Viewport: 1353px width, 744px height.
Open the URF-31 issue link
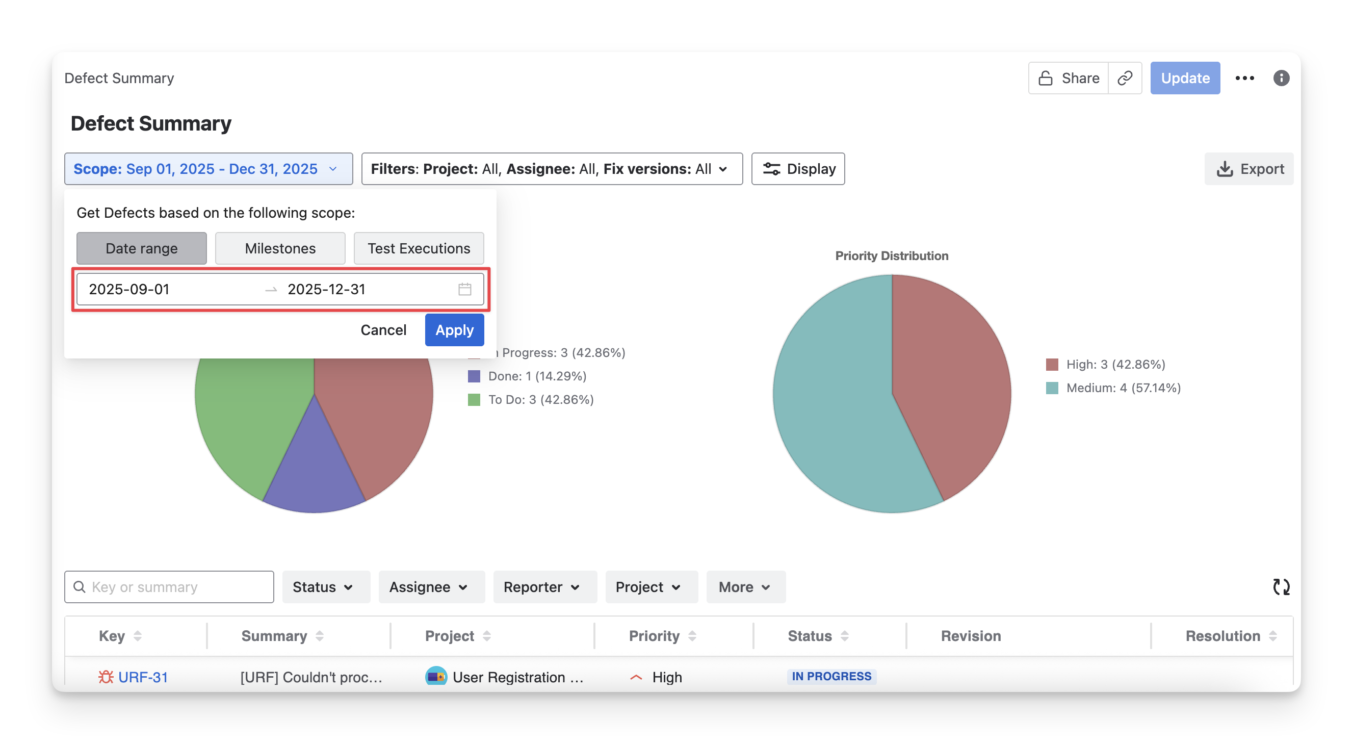[142, 677]
